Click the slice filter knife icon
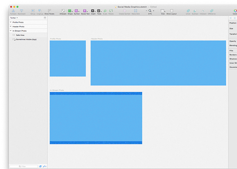Viewport: 237px width, 169px height. click(44, 166)
